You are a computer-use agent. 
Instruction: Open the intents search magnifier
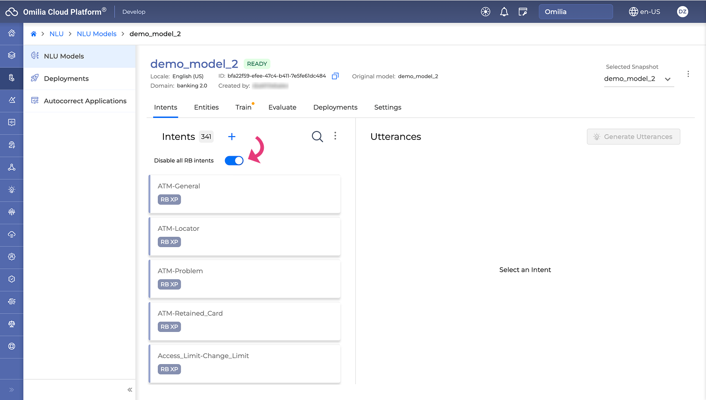pyautogui.click(x=317, y=137)
